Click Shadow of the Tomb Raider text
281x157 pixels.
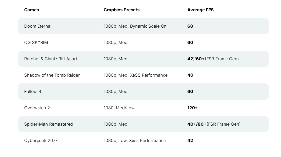coord(52,75)
